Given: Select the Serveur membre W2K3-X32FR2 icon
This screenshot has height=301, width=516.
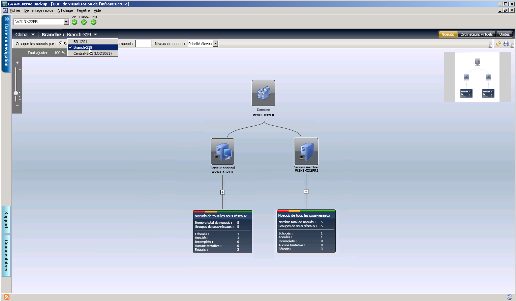Looking at the screenshot, I should pos(306,151).
